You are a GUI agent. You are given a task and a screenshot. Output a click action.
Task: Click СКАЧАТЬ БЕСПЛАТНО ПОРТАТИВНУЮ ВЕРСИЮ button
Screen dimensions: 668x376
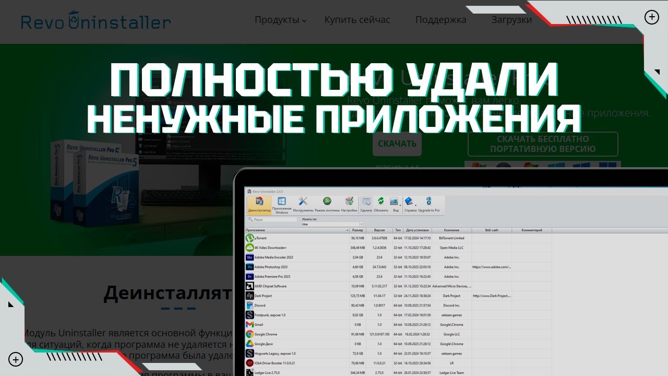[543, 144]
